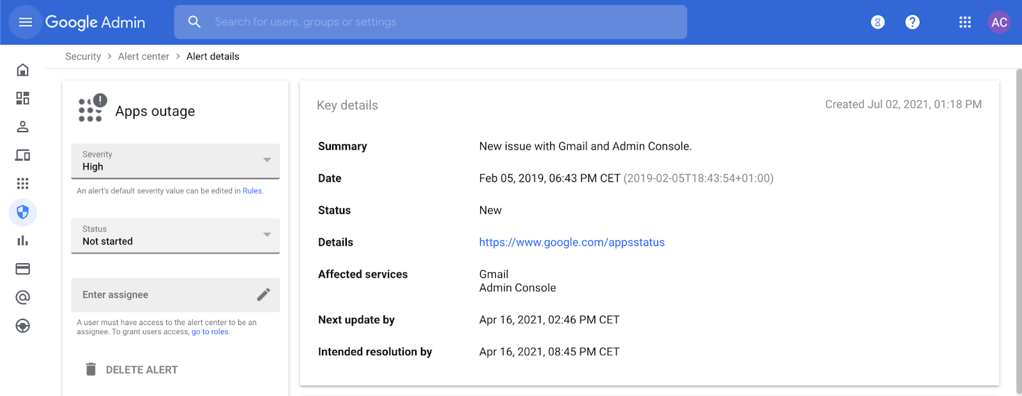Open the Help question mark icon
This screenshot has width=1022, height=396.
(x=913, y=22)
